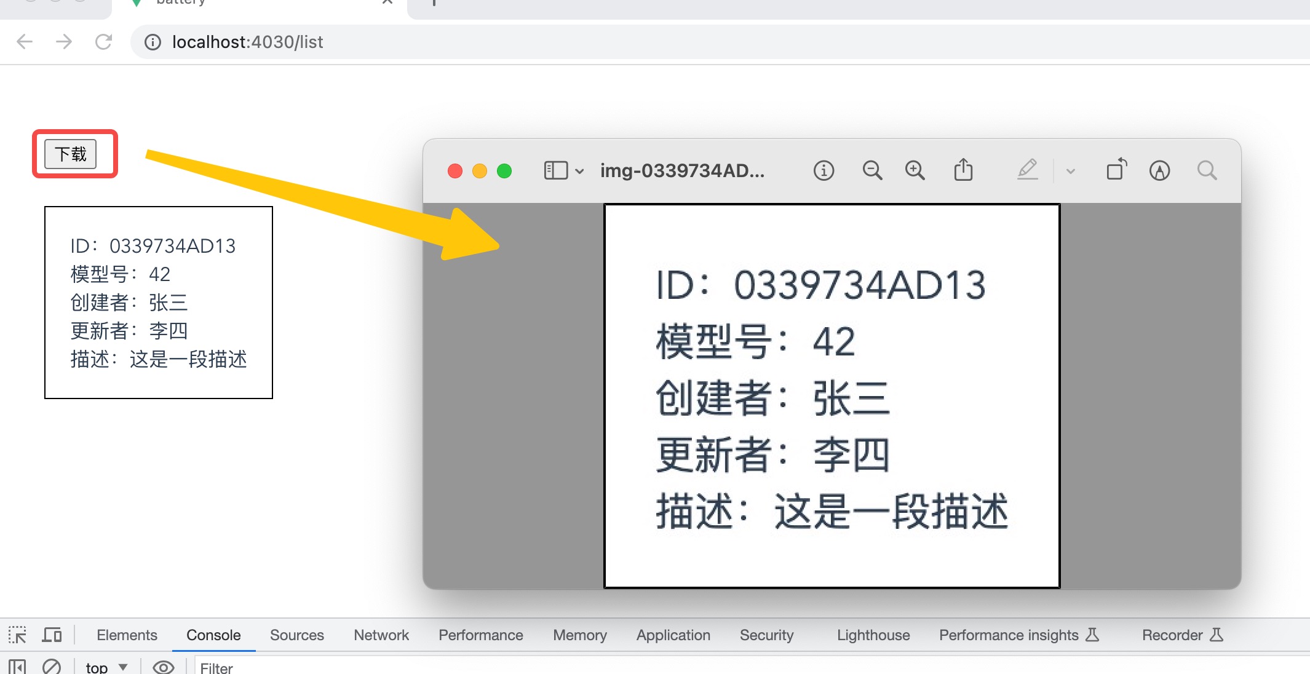
Task: Open the Application tab in DevTools
Action: [x=673, y=635]
